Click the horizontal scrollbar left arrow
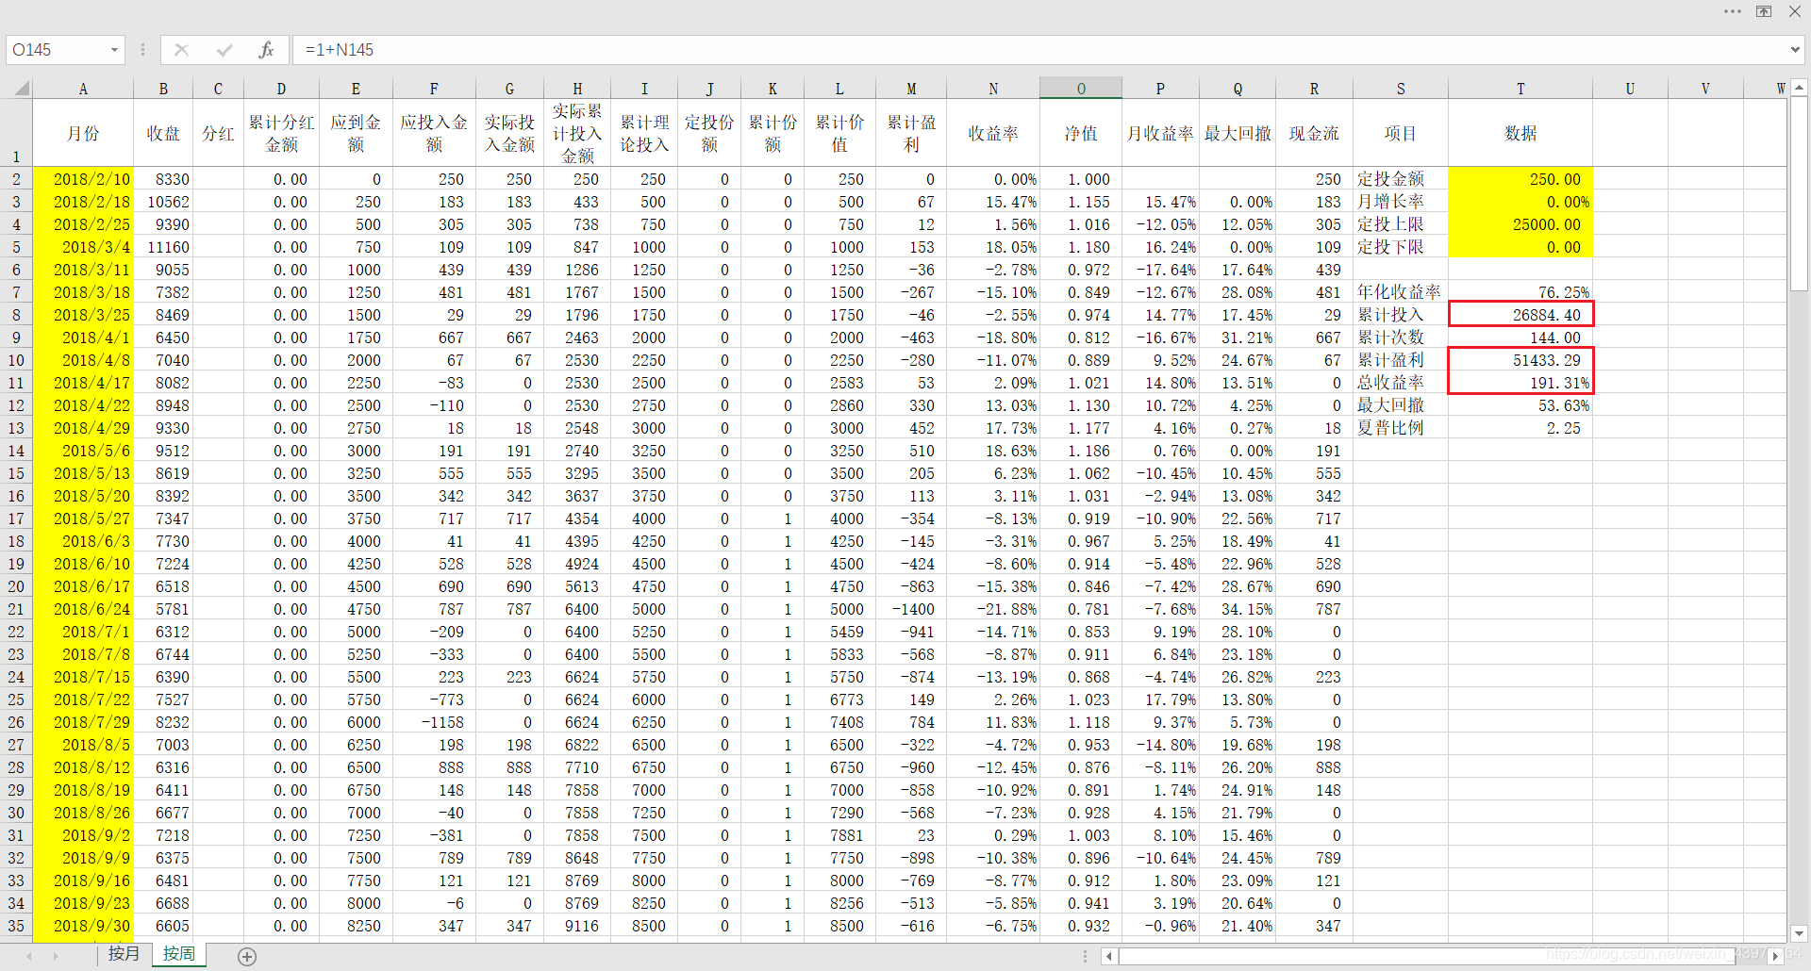 click(1109, 956)
